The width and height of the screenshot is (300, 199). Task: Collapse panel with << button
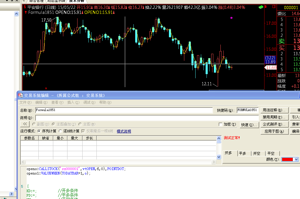click(x=25, y=124)
